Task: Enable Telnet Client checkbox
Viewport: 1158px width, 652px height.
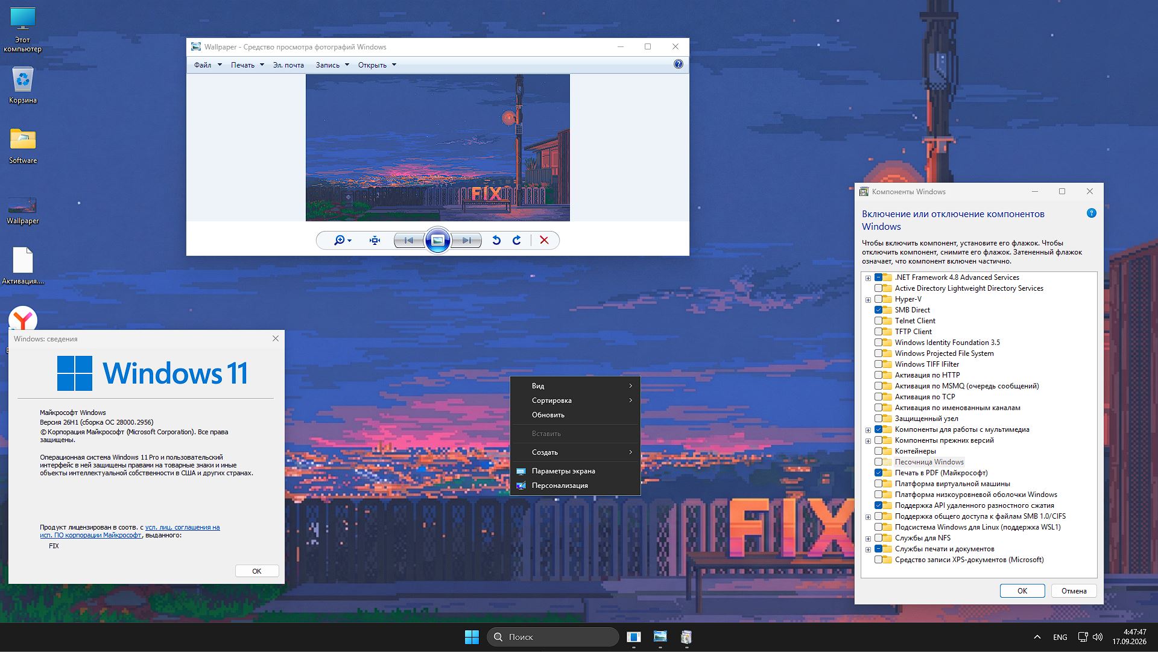Action: pos(878,321)
